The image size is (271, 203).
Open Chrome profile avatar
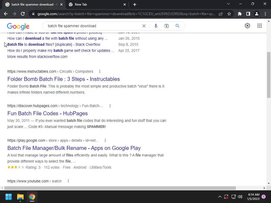tap(257, 14)
